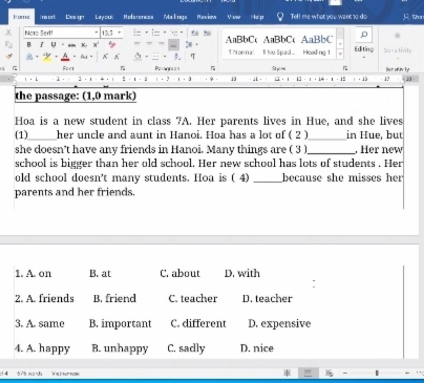Clear all formatting with eraser icon

click(112, 45)
